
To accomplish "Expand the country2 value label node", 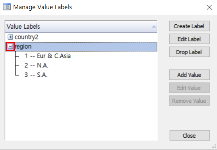I will click(x=10, y=37).
